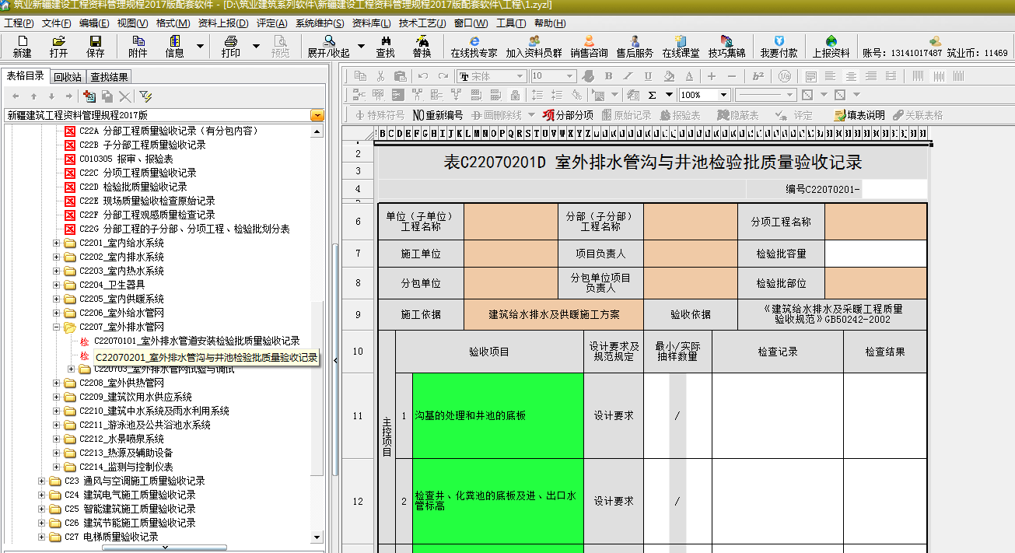
Task: Toggle bold text formatting
Action: pyautogui.click(x=608, y=75)
